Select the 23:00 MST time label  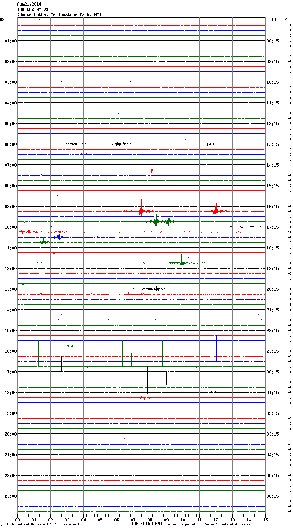[11, 496]
